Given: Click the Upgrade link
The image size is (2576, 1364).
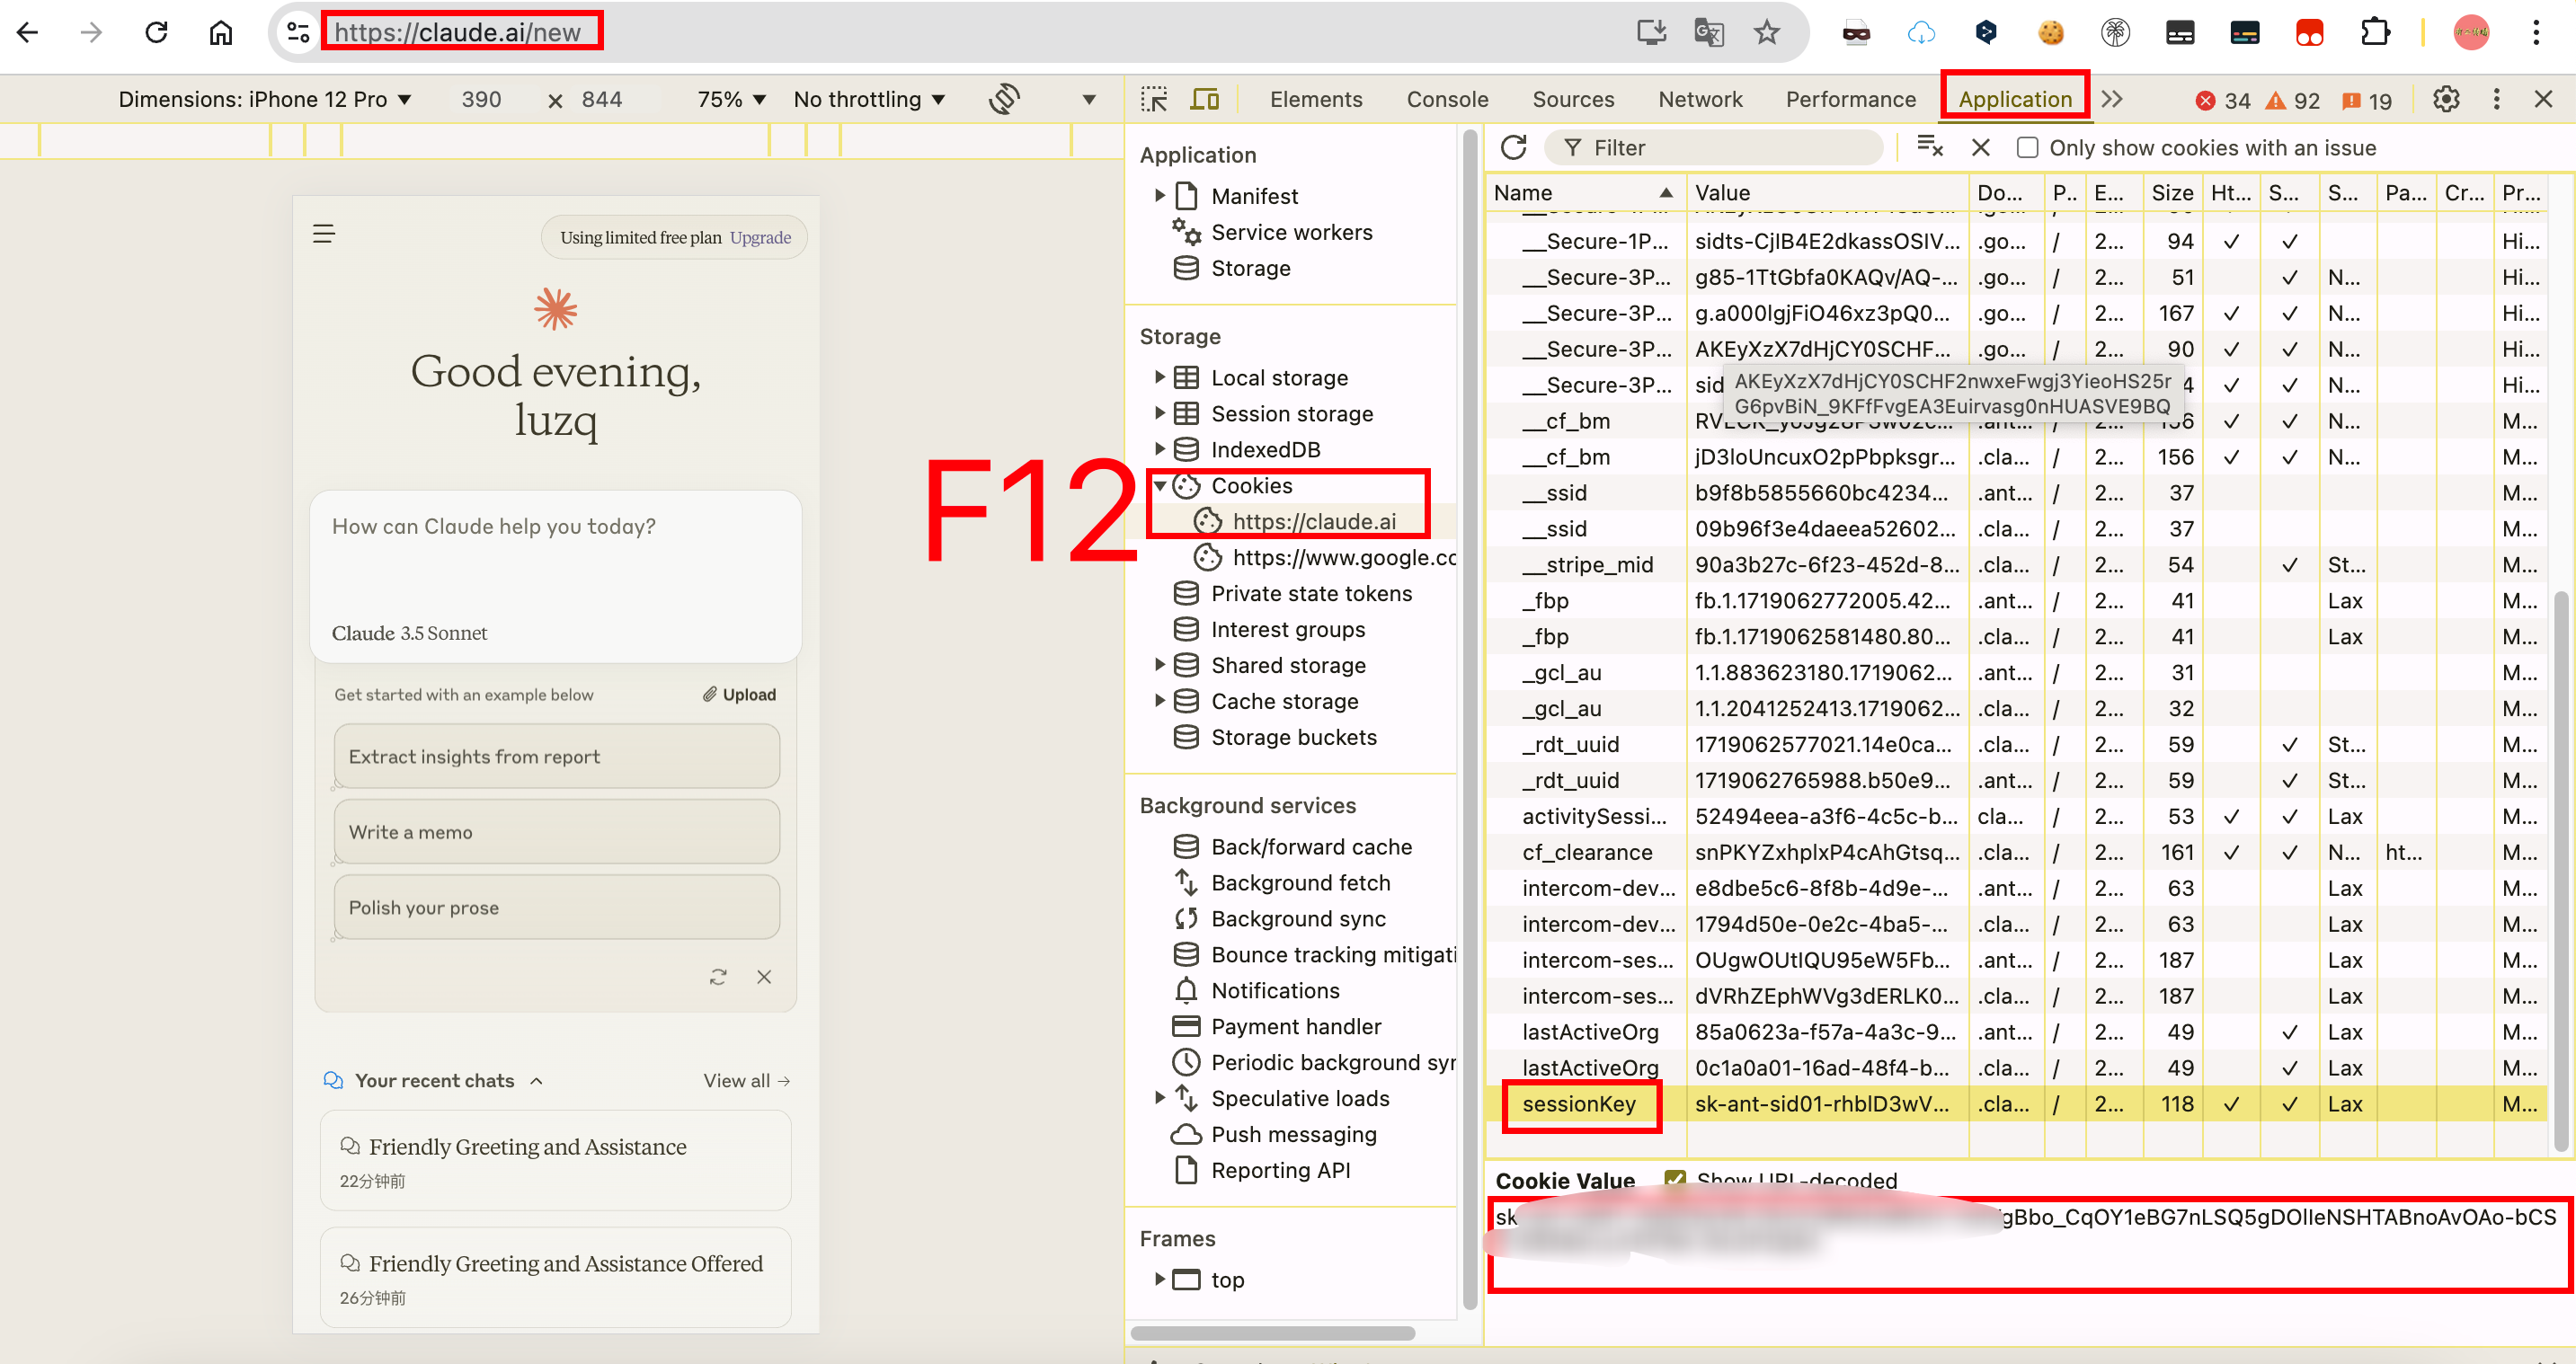Looking at the screenshot, I should [x=760, y=238].
